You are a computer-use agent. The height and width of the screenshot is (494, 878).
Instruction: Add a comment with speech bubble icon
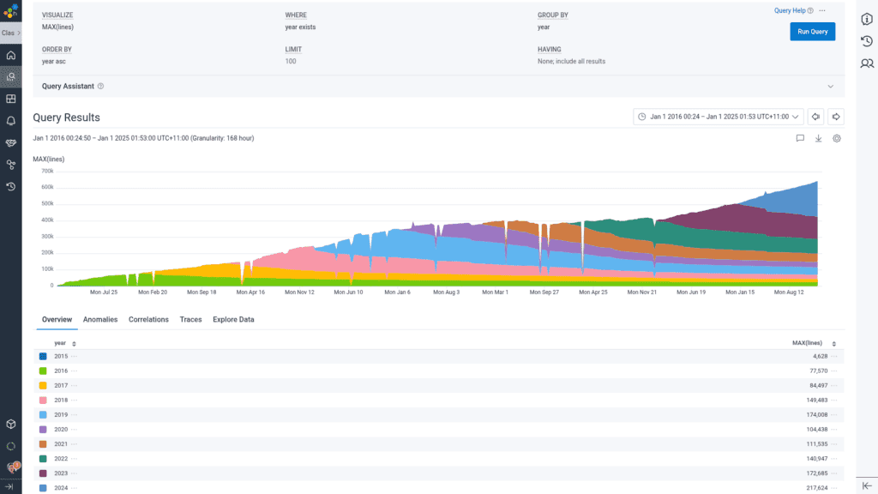pyautogui.click(x=799, y=138)
